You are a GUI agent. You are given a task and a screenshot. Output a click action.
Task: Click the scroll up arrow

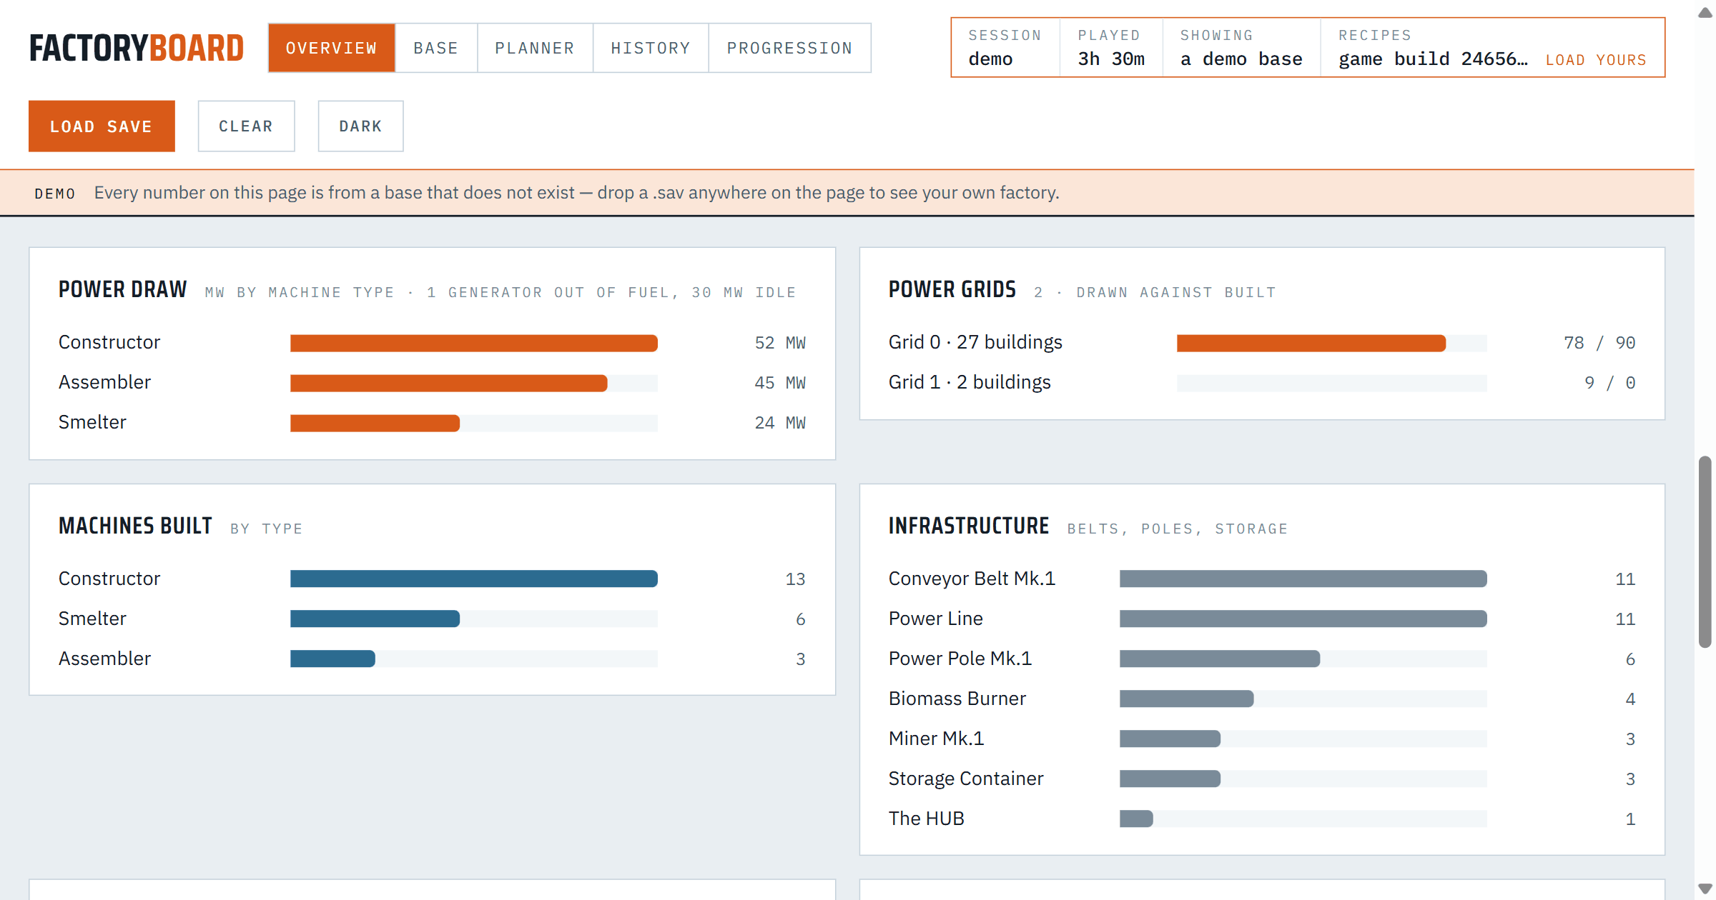pyautogui.click(x=1705, y=13)
